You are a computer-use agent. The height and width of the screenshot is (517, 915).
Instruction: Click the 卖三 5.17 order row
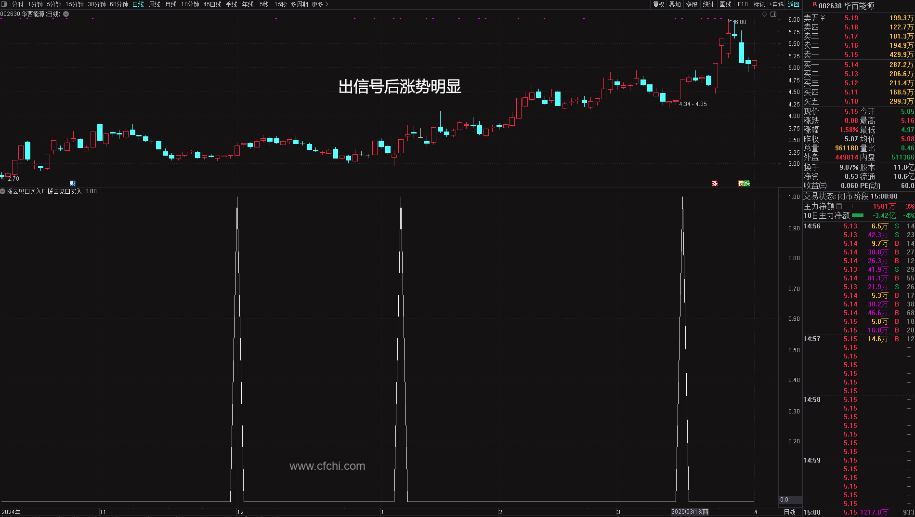(x=859, y=36)
